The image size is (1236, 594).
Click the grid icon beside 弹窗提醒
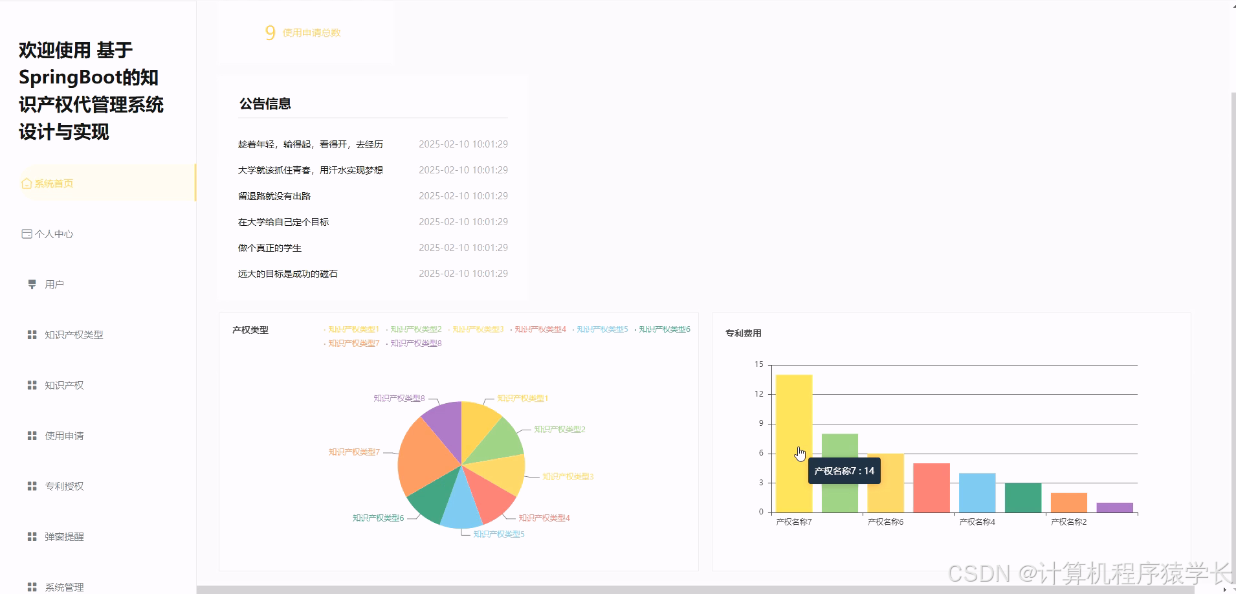[32, 536]
